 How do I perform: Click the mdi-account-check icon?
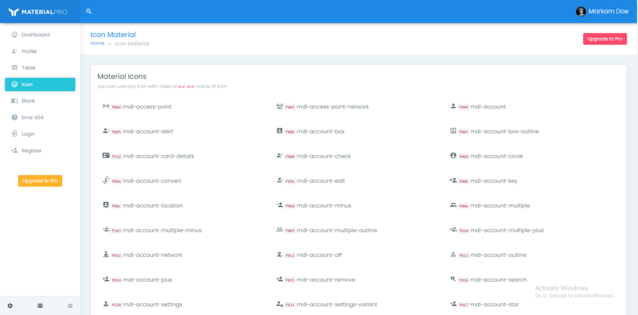[279, 156]
